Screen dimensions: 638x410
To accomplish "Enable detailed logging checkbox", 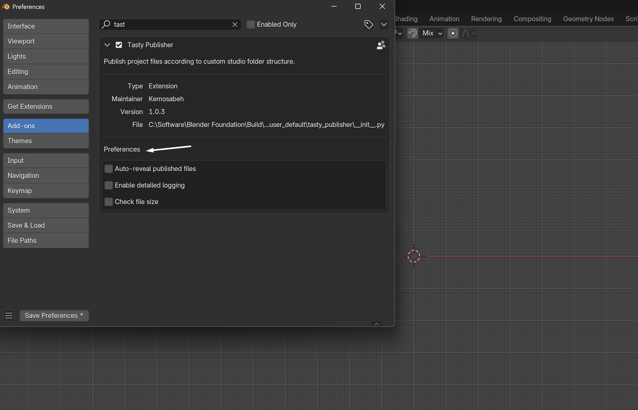I will coord(108,185).
